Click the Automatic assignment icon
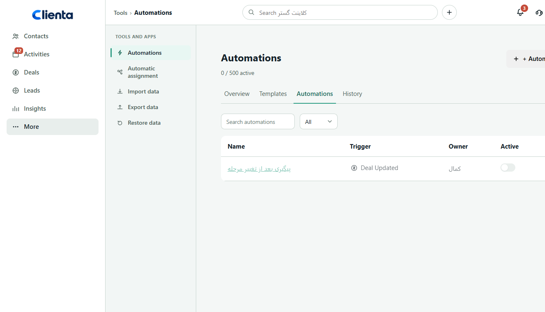 pos(120,72)
